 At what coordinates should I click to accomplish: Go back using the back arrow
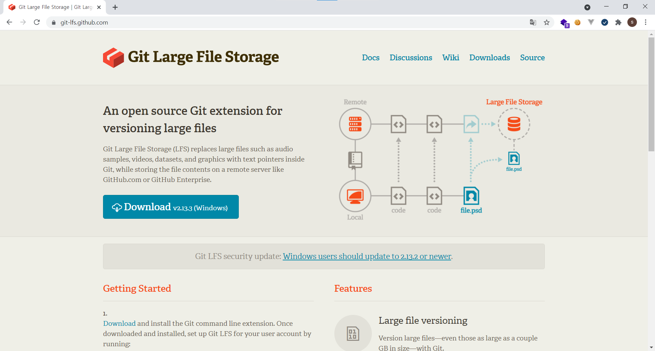[9, 22]
